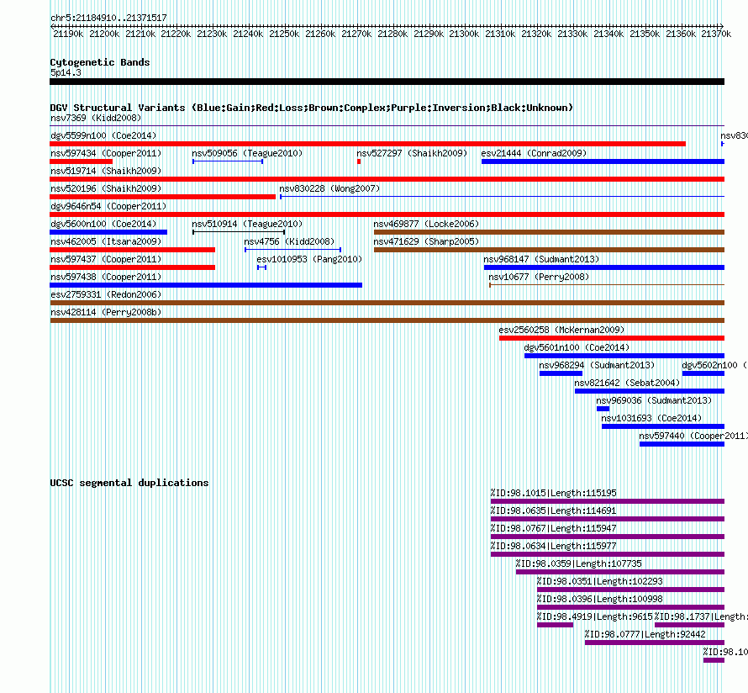Open the esv21444 (Conrad2009) variant label
Viewport: 748px width, 693px height.
click(534, 153)
